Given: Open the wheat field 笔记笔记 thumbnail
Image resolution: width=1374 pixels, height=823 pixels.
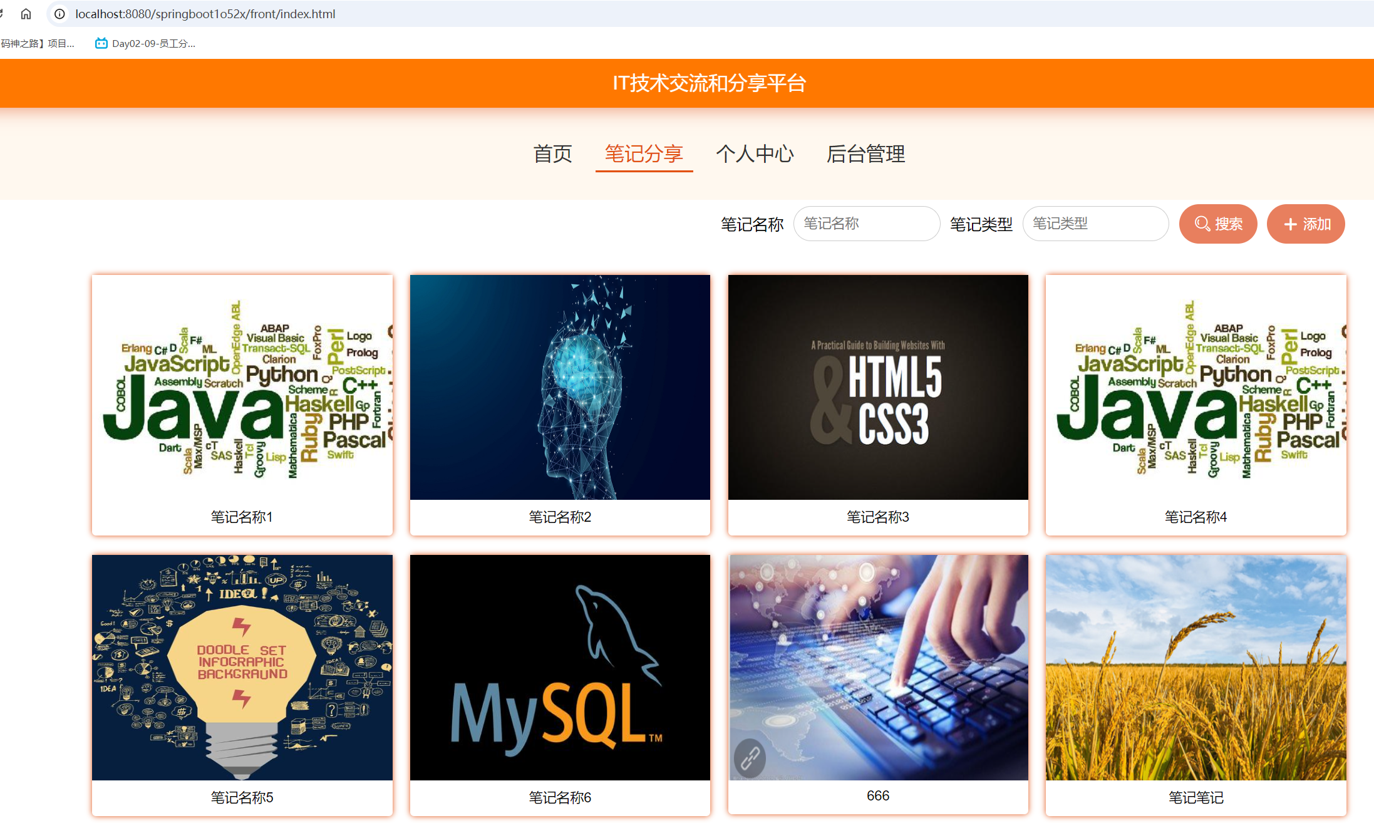Looking at the screenshot, I should point(1196,667).
